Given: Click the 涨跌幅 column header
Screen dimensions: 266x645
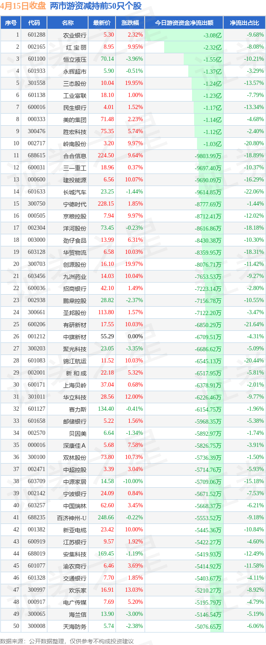Looking at the screenshot, I should [x=130, y=23].
